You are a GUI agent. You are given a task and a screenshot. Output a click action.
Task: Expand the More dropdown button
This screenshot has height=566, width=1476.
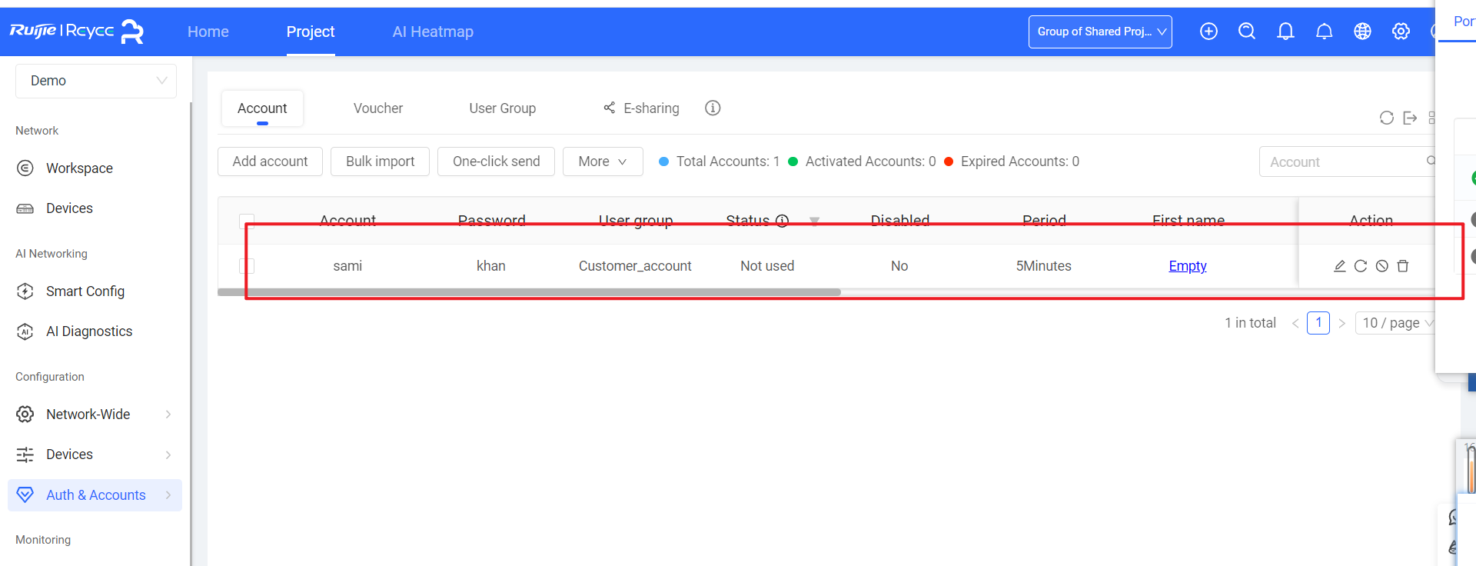coord(603,161)
